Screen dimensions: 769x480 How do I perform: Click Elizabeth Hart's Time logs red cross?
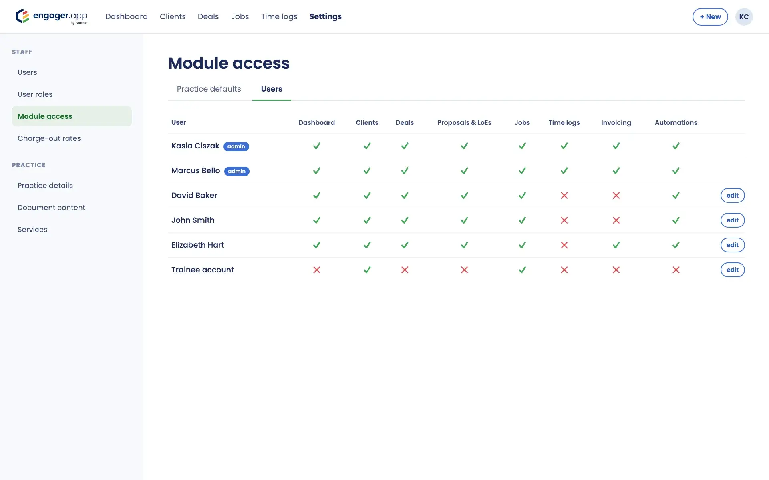564,245
